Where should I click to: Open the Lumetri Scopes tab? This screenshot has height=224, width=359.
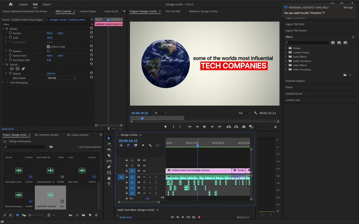click(x=88, y=11)
